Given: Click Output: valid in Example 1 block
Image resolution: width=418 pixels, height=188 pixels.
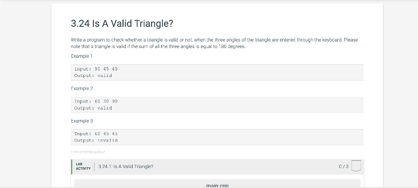Looking at the screenshot, I should click(93, 76).
